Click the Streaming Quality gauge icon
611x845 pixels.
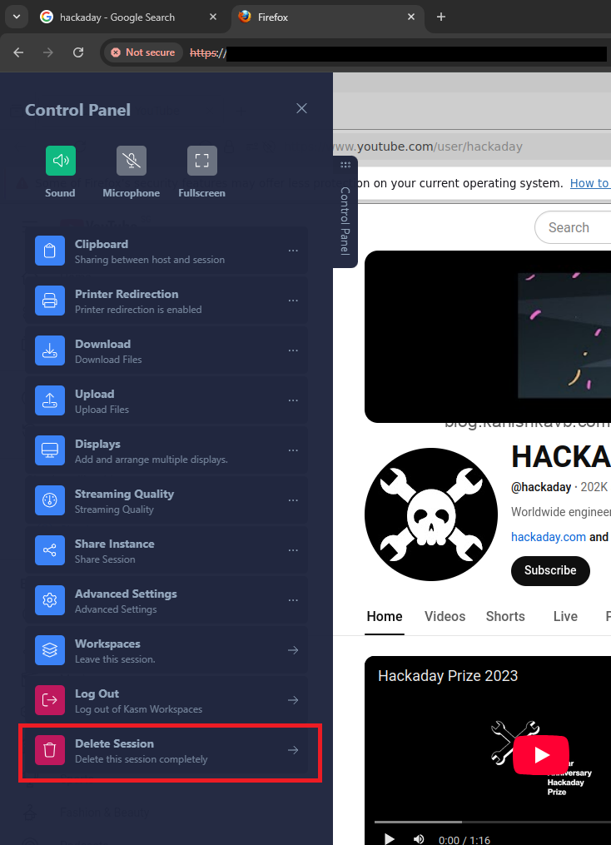[x=50, y=500]
